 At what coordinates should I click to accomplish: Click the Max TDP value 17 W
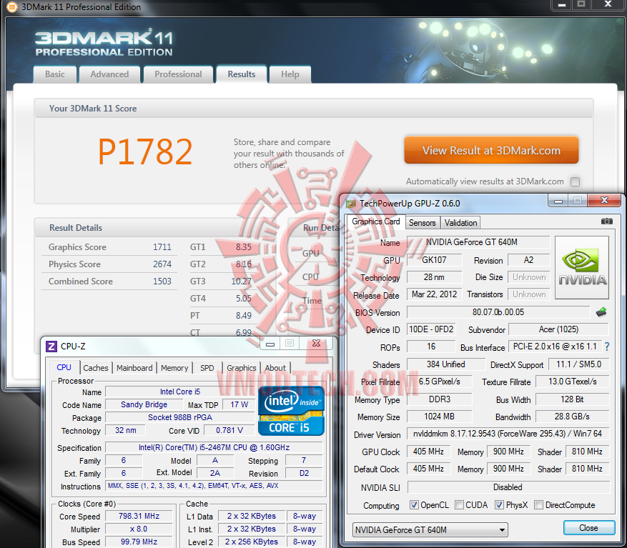(239, 405)
